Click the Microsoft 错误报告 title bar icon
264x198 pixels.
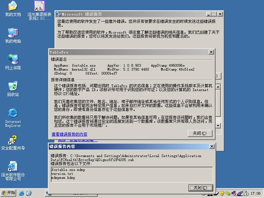pyautogui.click(x=58, y=14)
